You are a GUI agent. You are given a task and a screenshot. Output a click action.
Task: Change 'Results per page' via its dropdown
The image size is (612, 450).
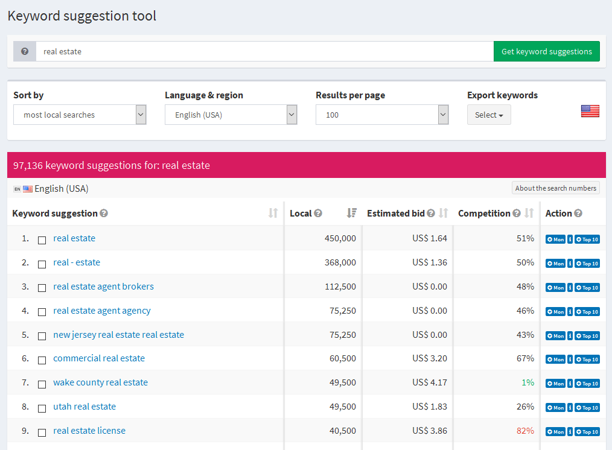pyautogui.click(x=382, y=115)
